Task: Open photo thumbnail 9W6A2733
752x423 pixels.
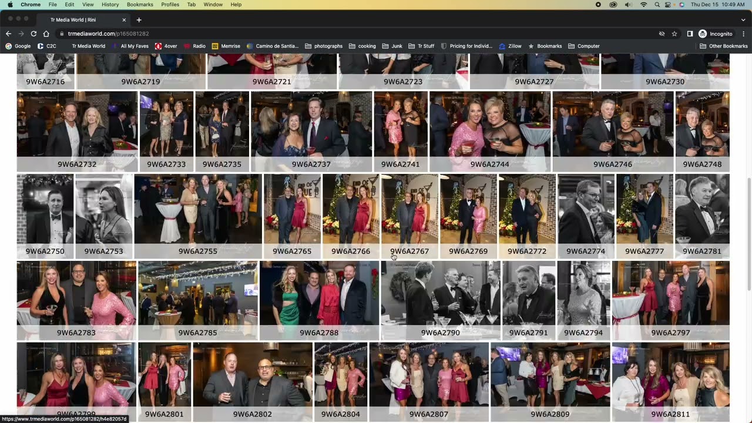Action: click(166, 131)
